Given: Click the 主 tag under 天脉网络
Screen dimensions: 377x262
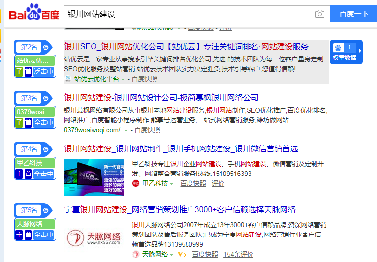Looking at the screenshot, I should pyautogui.click(x=19, y=235).
